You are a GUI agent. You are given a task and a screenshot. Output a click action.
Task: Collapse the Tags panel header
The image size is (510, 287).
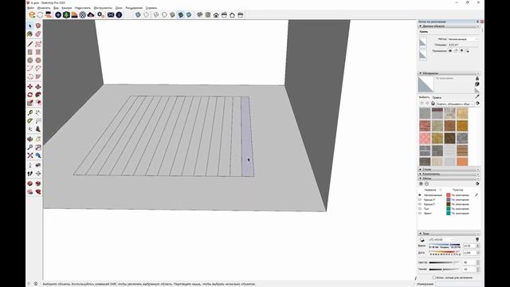coord(449,179)
